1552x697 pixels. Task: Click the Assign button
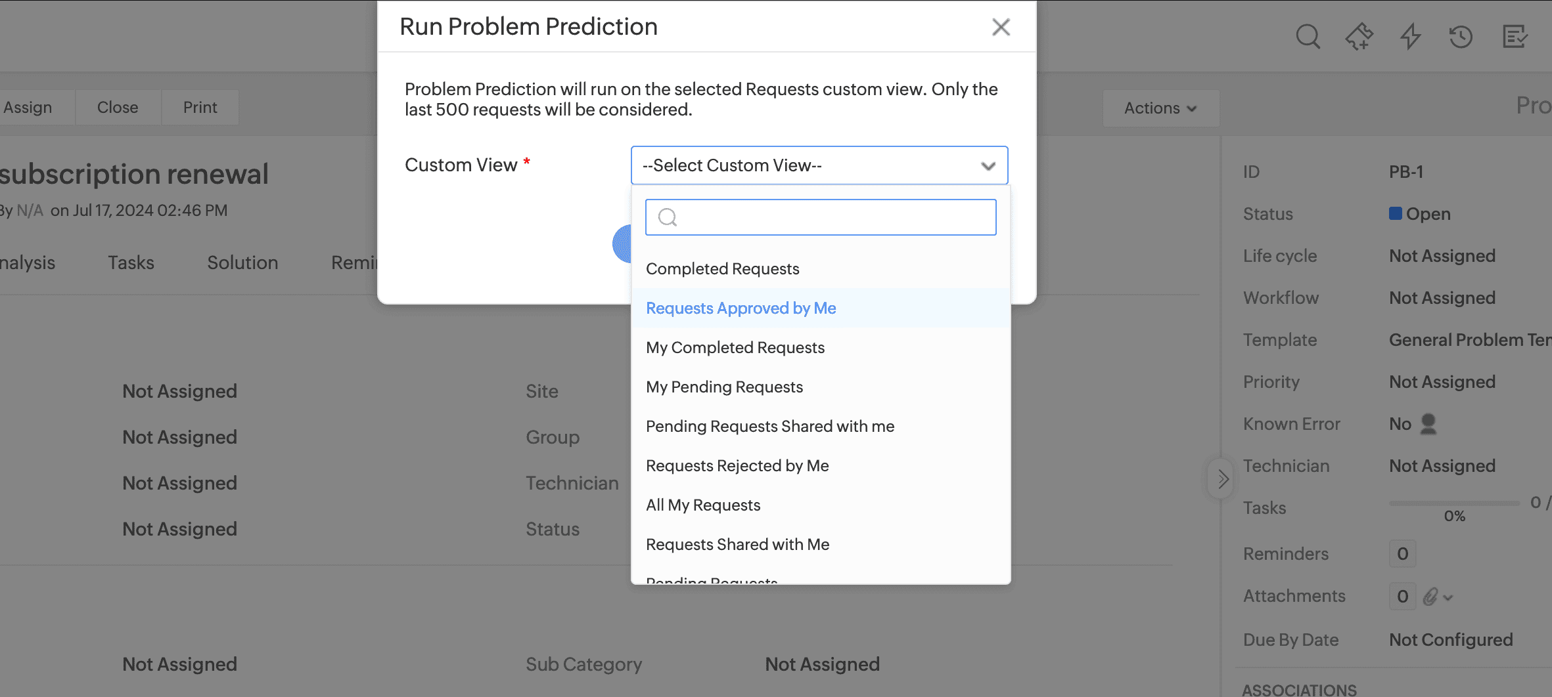[26, 107]
